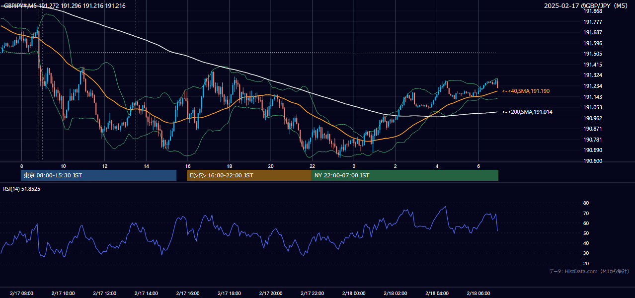Click price axis value 191.505
This screenshot has height=298, width=635.
pyautogui.click(x=592, y=54)
